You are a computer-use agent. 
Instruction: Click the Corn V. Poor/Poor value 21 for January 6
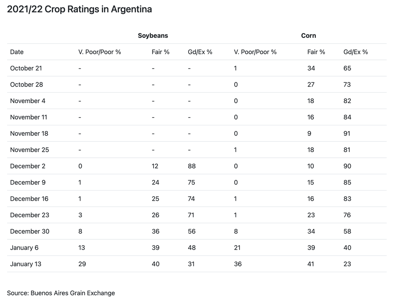[238, 248]
